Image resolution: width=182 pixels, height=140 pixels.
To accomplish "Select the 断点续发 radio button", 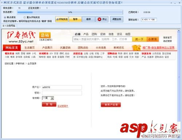I will pos(5,17).
